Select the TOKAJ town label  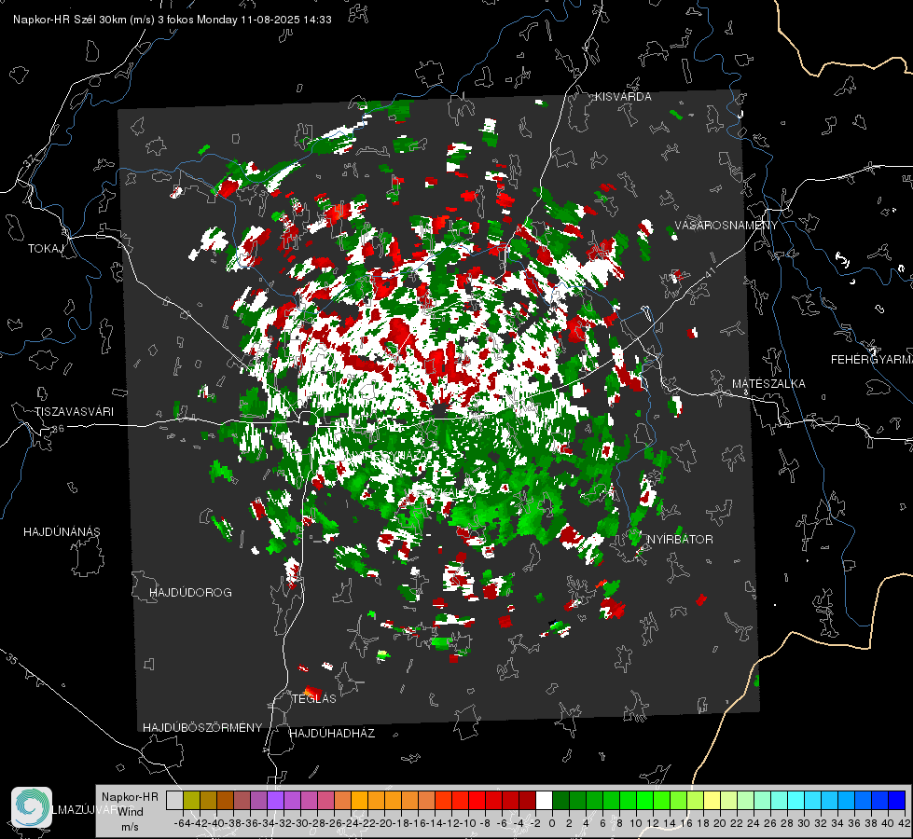pos(46,249)
